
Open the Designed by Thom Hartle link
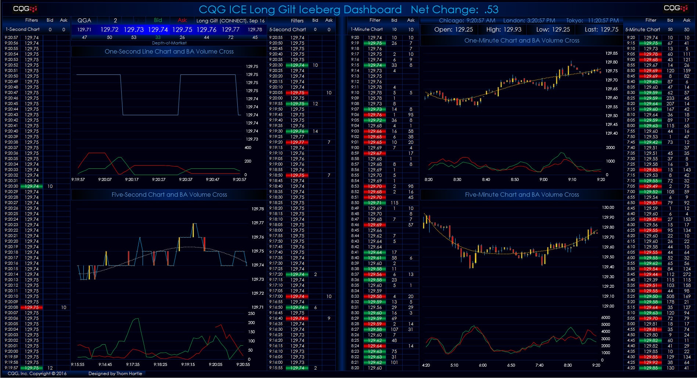click(x=115, y=374)
